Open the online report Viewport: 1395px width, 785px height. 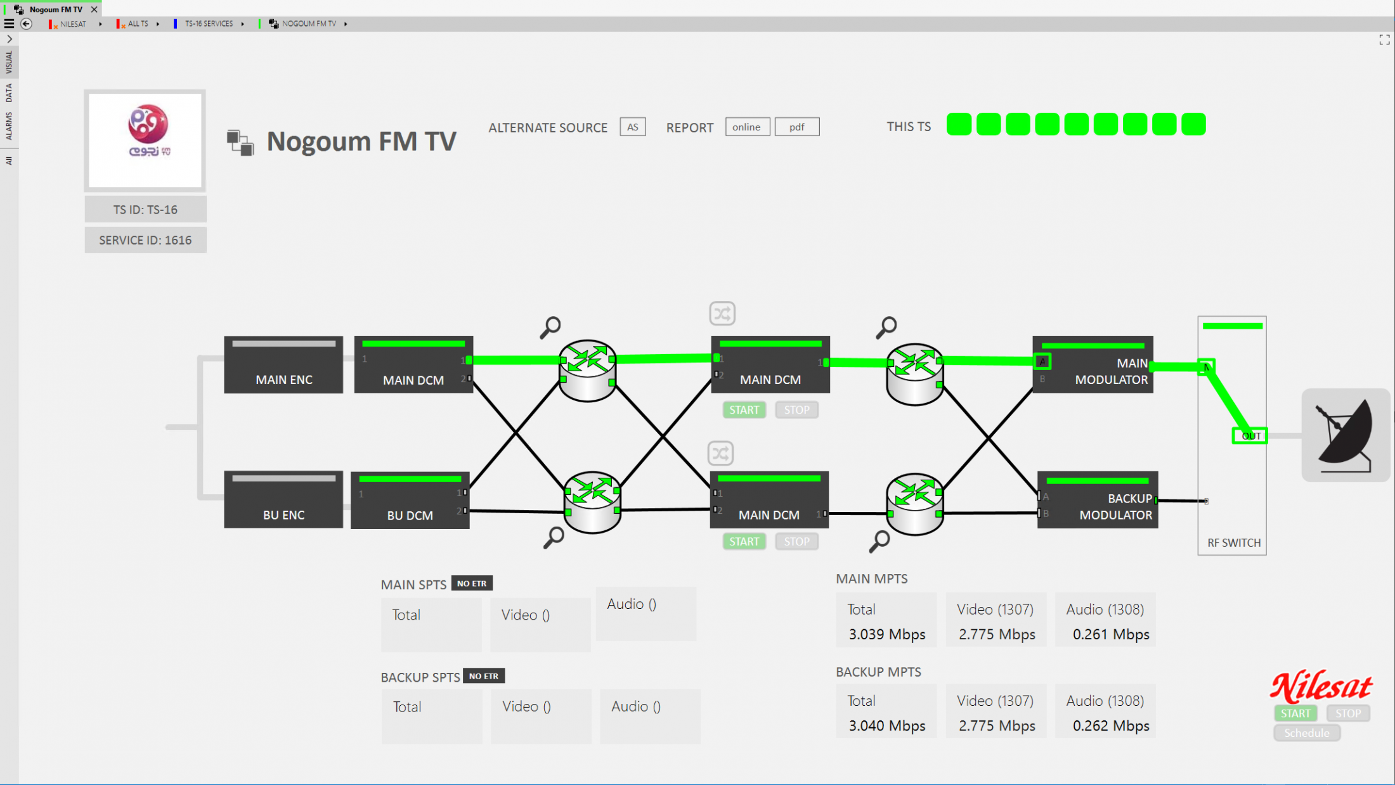747,127
